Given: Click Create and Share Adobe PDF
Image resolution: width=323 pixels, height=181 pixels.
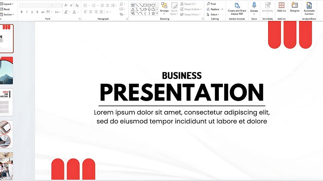Looking at the screenshot, I should point(237,6).
